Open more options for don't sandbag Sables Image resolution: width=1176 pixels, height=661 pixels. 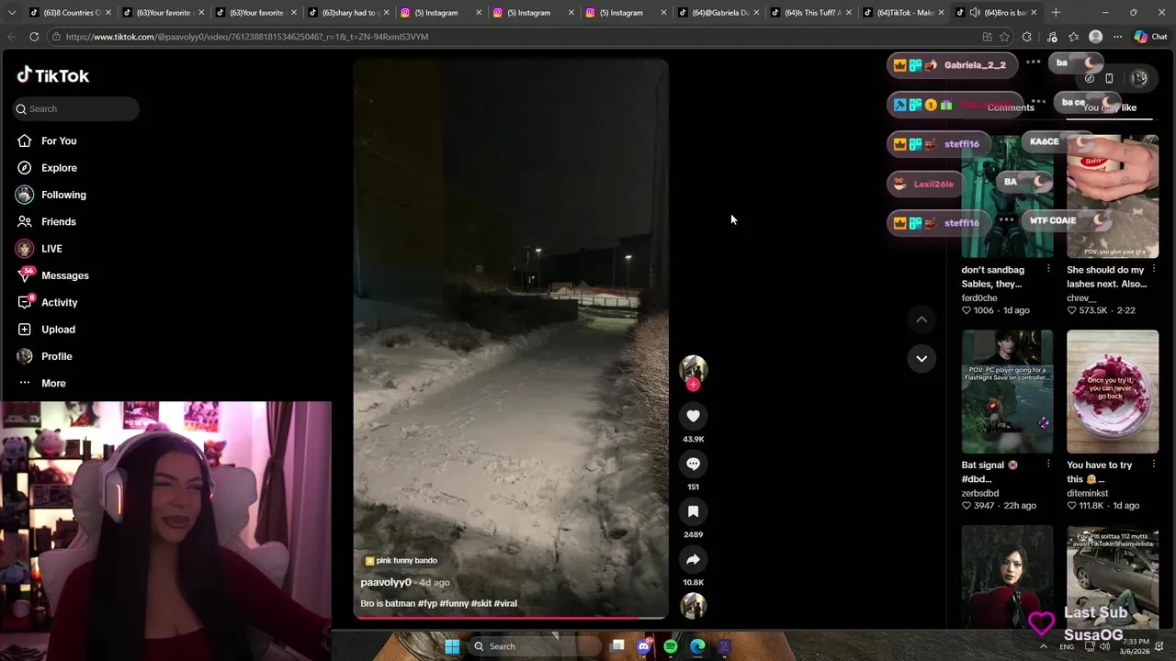[x=1048, y=269]
